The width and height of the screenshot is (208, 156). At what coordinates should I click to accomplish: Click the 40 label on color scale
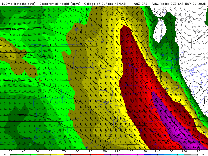pyautogui.click(x=24, y=151)
